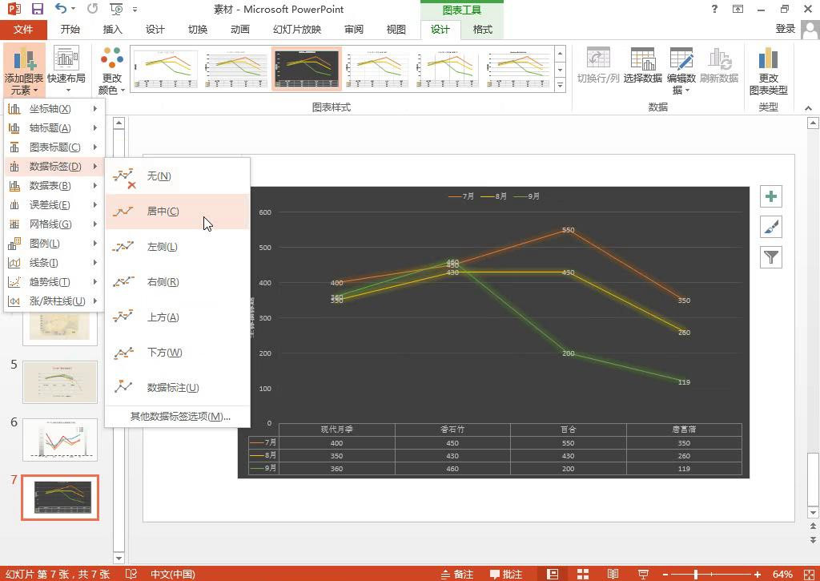Click 切换行/列 icon

click(598, 66)
